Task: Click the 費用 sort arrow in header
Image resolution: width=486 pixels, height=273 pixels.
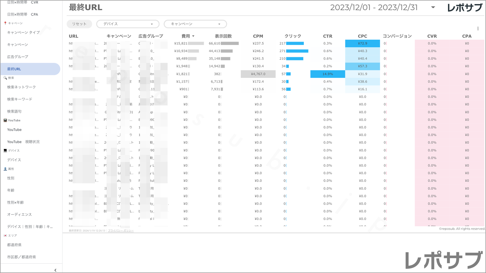Action: point(193,36)
